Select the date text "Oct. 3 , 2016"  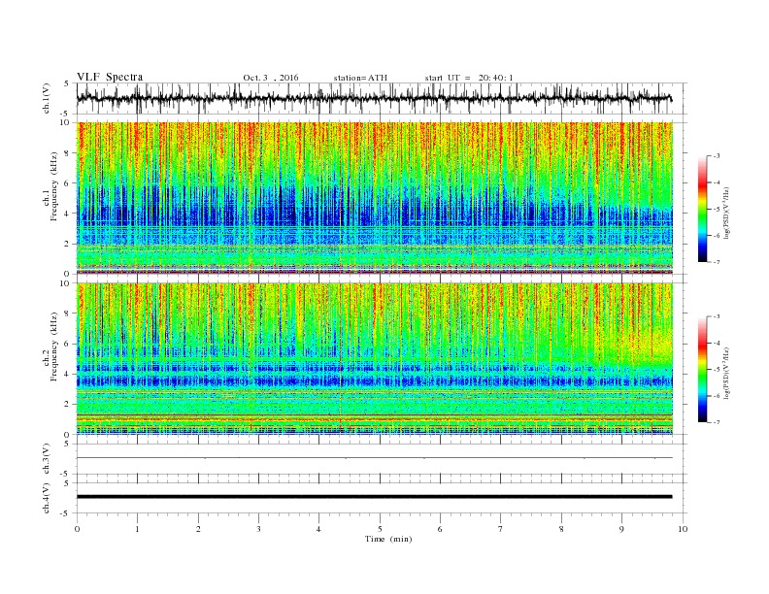pyautogui.click(x=271, y=78)
